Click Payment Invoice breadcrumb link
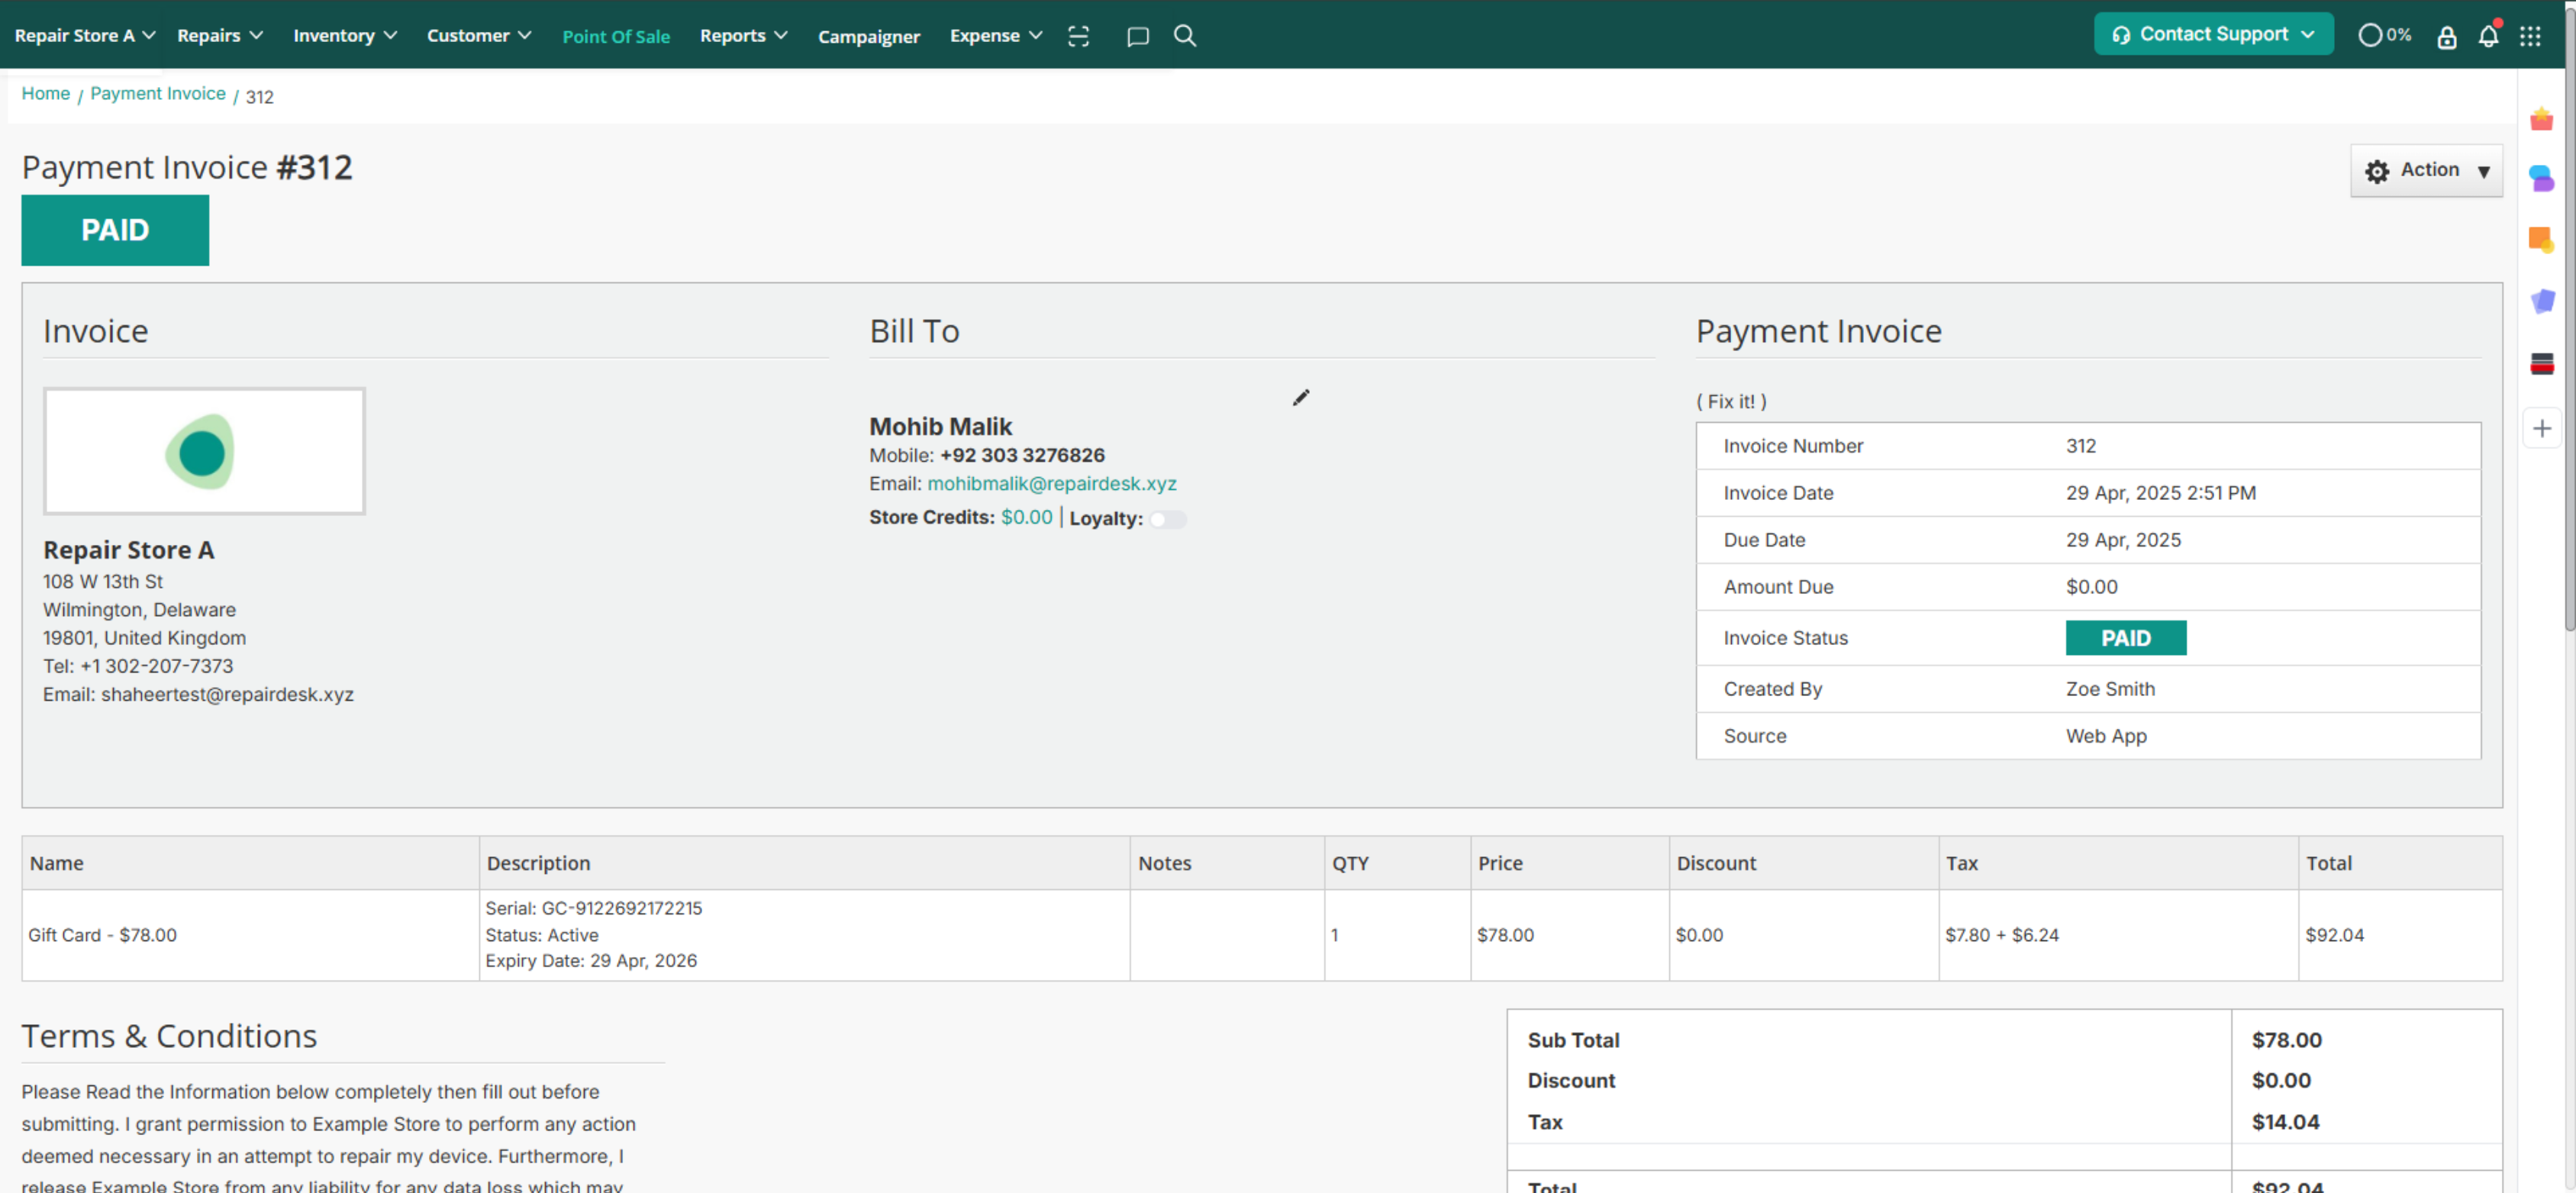The height and width of the screenshot is (1193, 2576). point(158,93)
